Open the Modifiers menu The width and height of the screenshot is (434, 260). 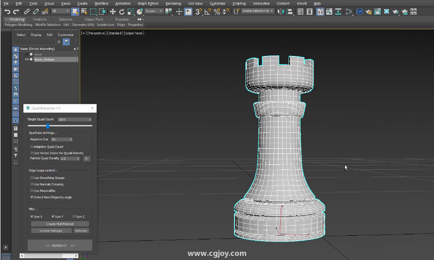click(101, 4)
